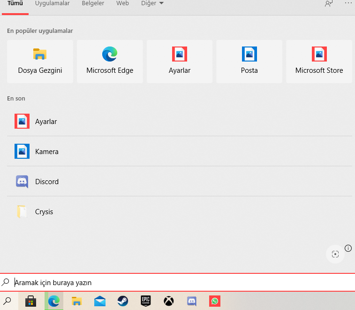Screen dimensions: 355x310
Task: Switch to the Uygulamalar tab
Action: click(52, 3)
